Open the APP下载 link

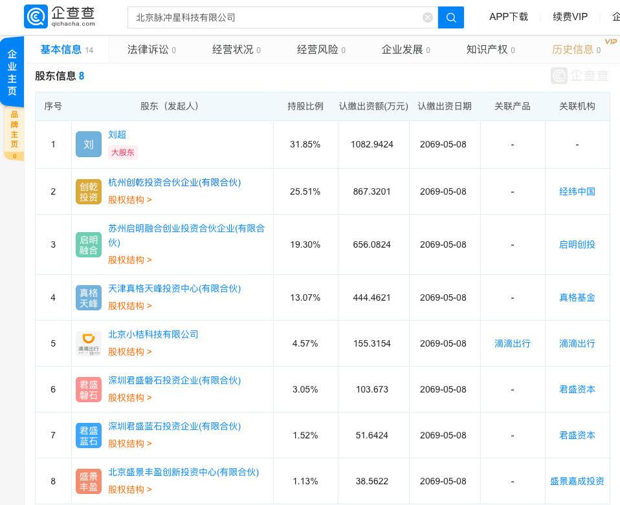click(x=509, y=17)
